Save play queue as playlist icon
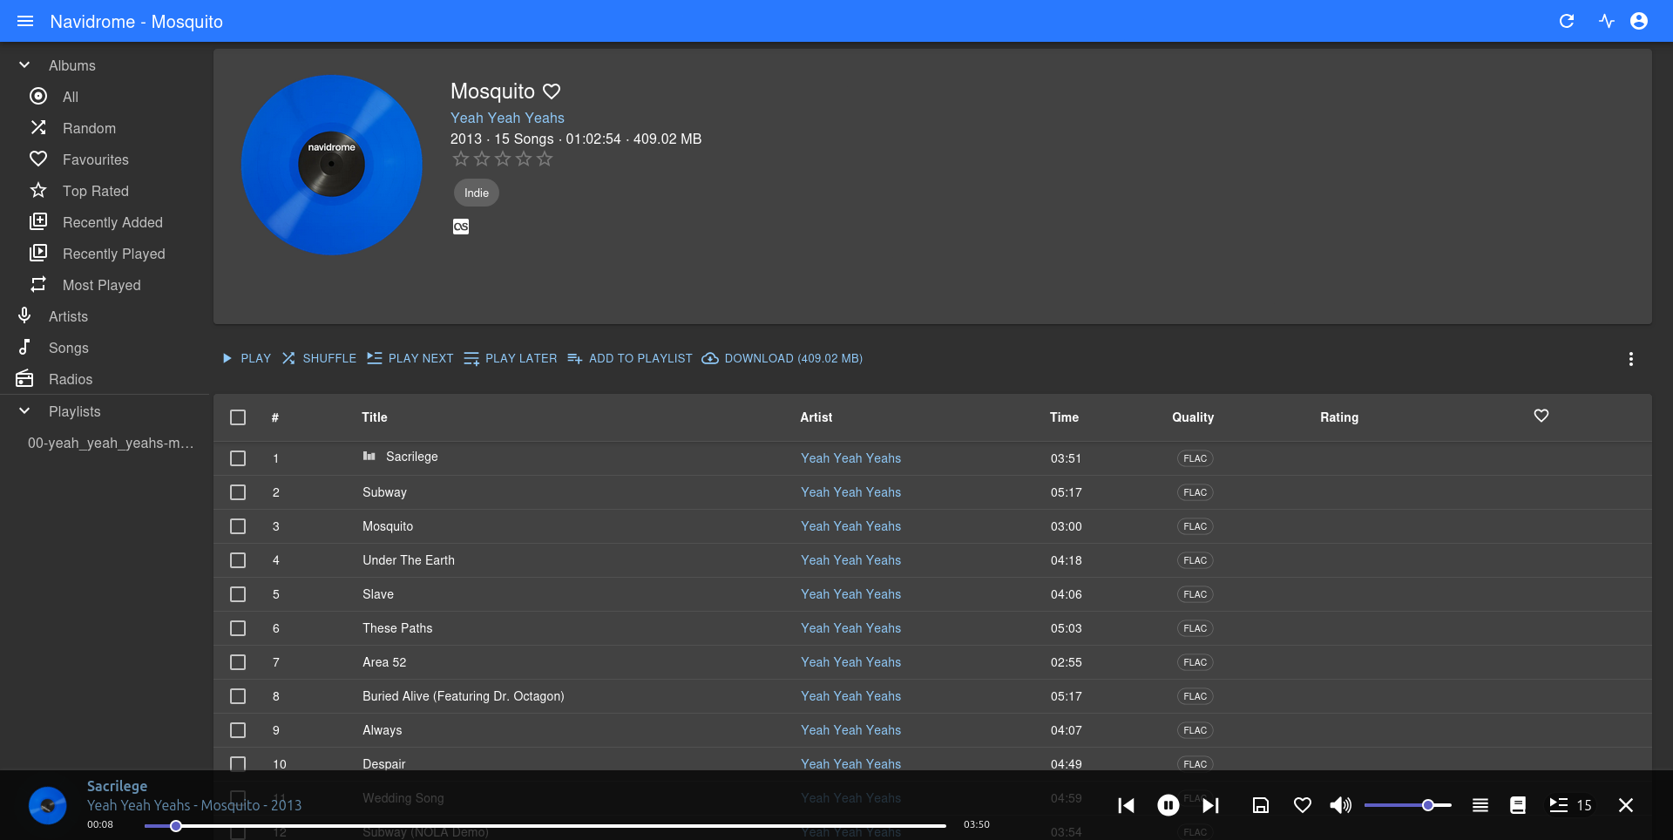This screenshot has width=1673, height=840. [x=1261, y=805]
